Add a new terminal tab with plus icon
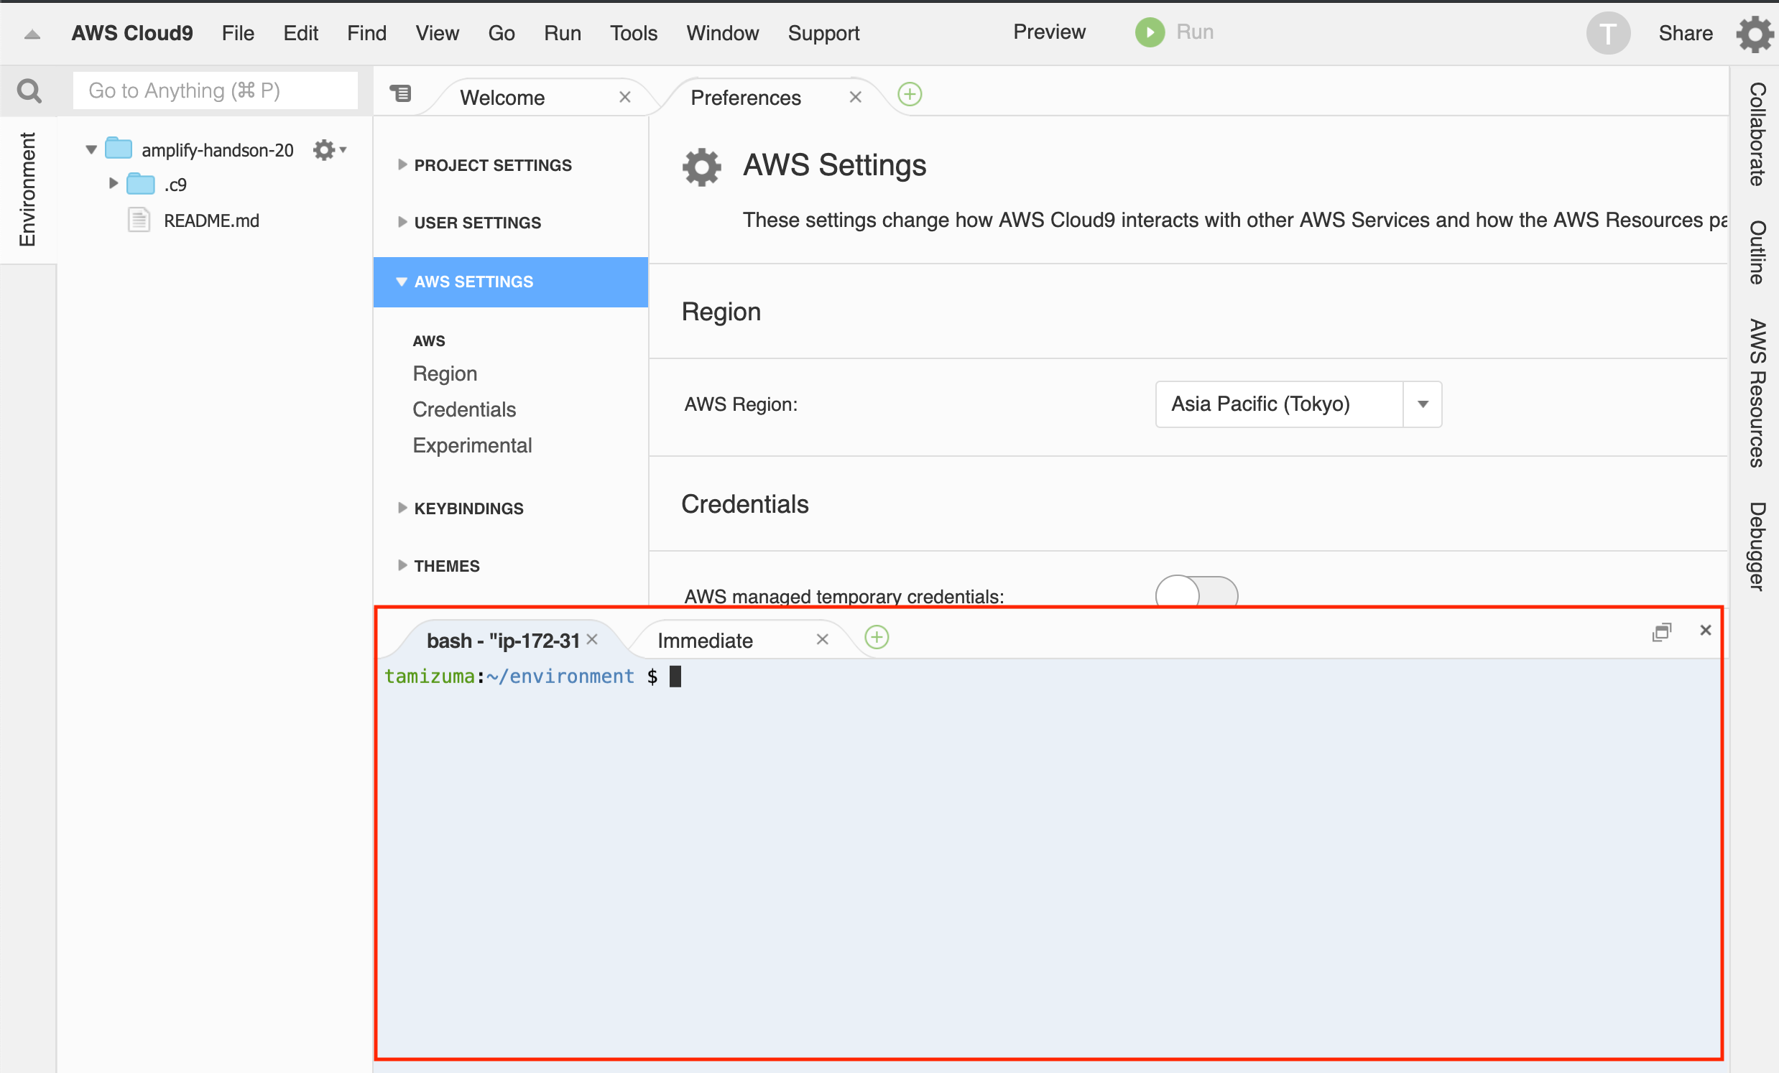 877,637
